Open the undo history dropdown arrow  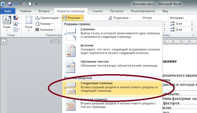click(x=20, y=4)
